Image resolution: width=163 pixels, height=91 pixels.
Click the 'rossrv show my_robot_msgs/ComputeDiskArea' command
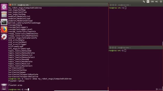click(48, 79)
